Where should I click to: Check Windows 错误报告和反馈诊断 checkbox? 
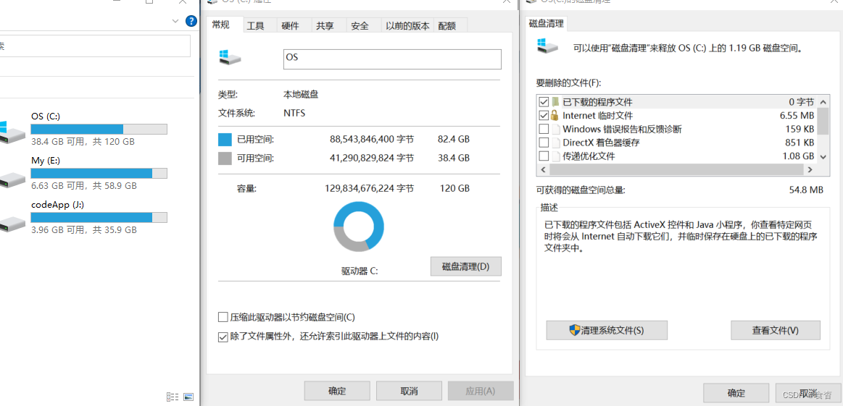(544, 129)
